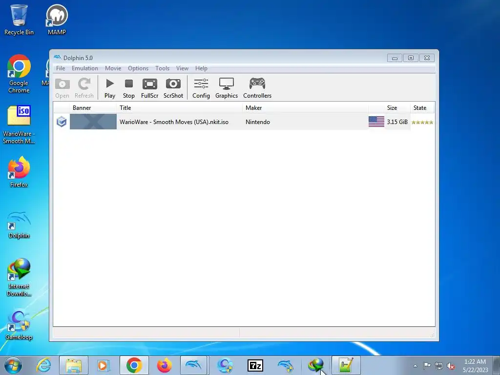Image resolution: width=500 pixels, height=375 pixels.
Task: Sort game list by State column
Action: [422, 108]
